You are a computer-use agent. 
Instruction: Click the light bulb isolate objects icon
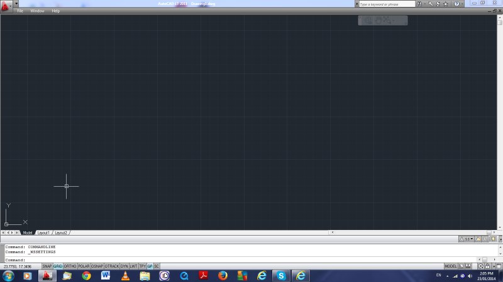click(494, 239)
